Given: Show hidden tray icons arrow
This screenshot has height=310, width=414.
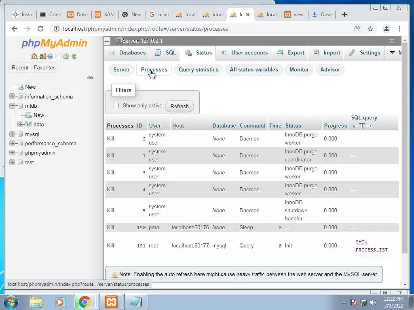Looking at the screenshot, I should coord(344,302).
